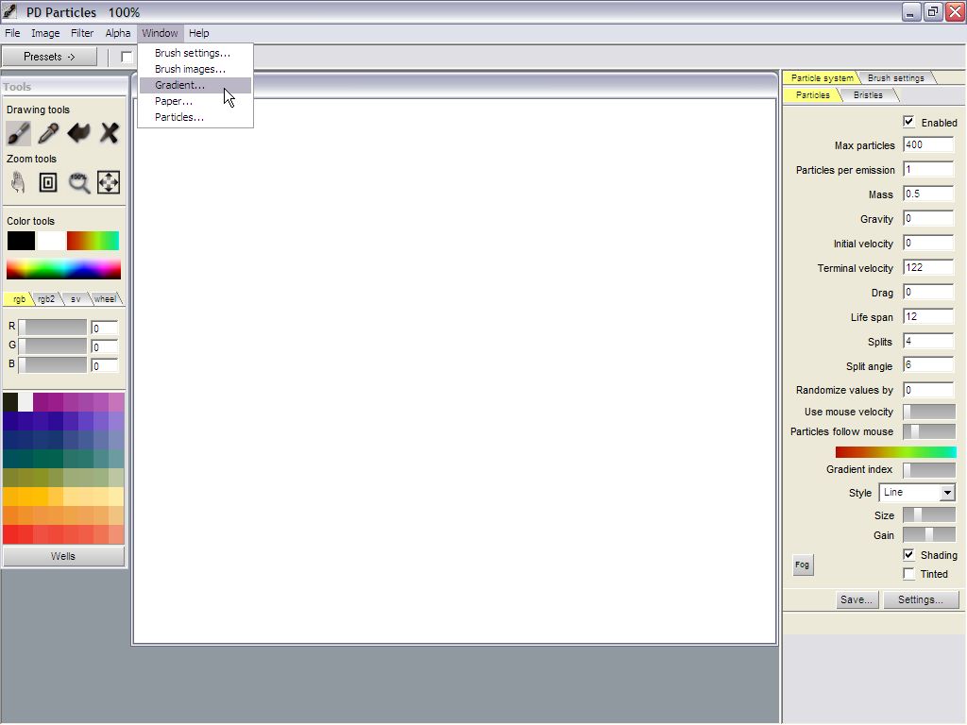Viewport: 967px width, 725px height.
Task: Click the four-arrow fit-to-window icon
Action: coord(109,182)
